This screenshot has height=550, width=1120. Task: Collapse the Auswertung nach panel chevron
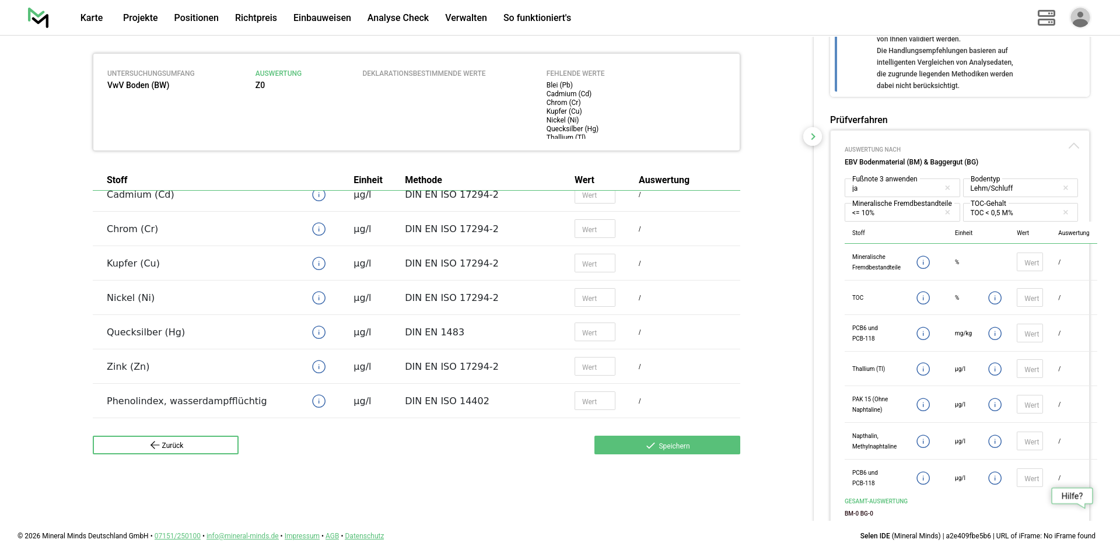click(x=1073, y=146)
